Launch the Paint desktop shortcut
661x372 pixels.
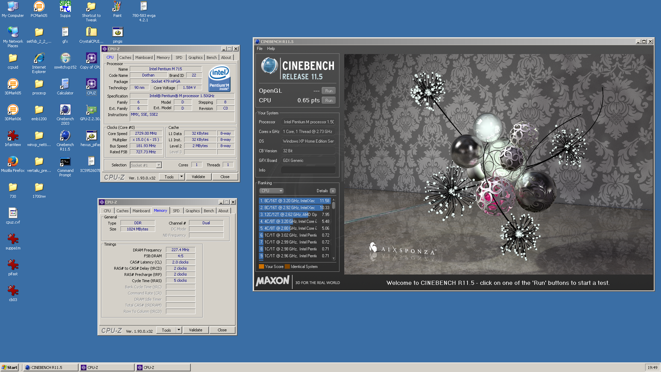pyautogui.click(x=117, y=9)
